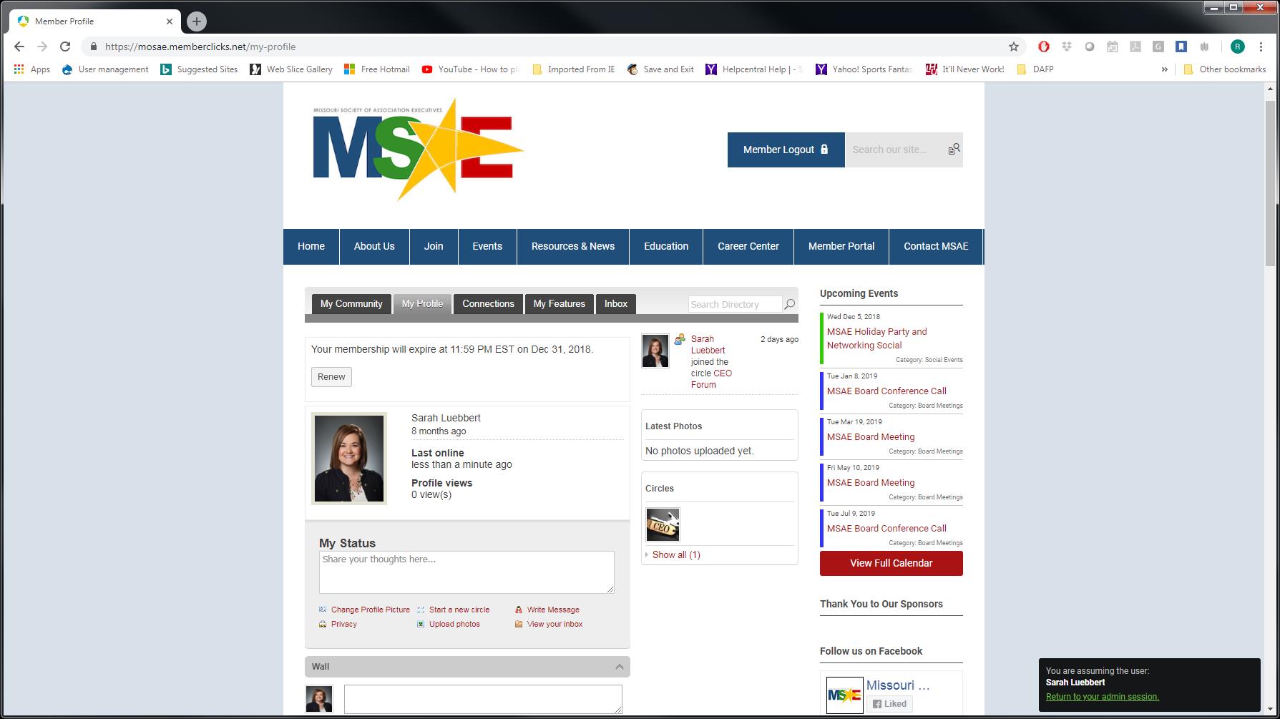Screen dimensions: 1280x719
Task: Collapse the Wall section
Action: pos(619,667)
